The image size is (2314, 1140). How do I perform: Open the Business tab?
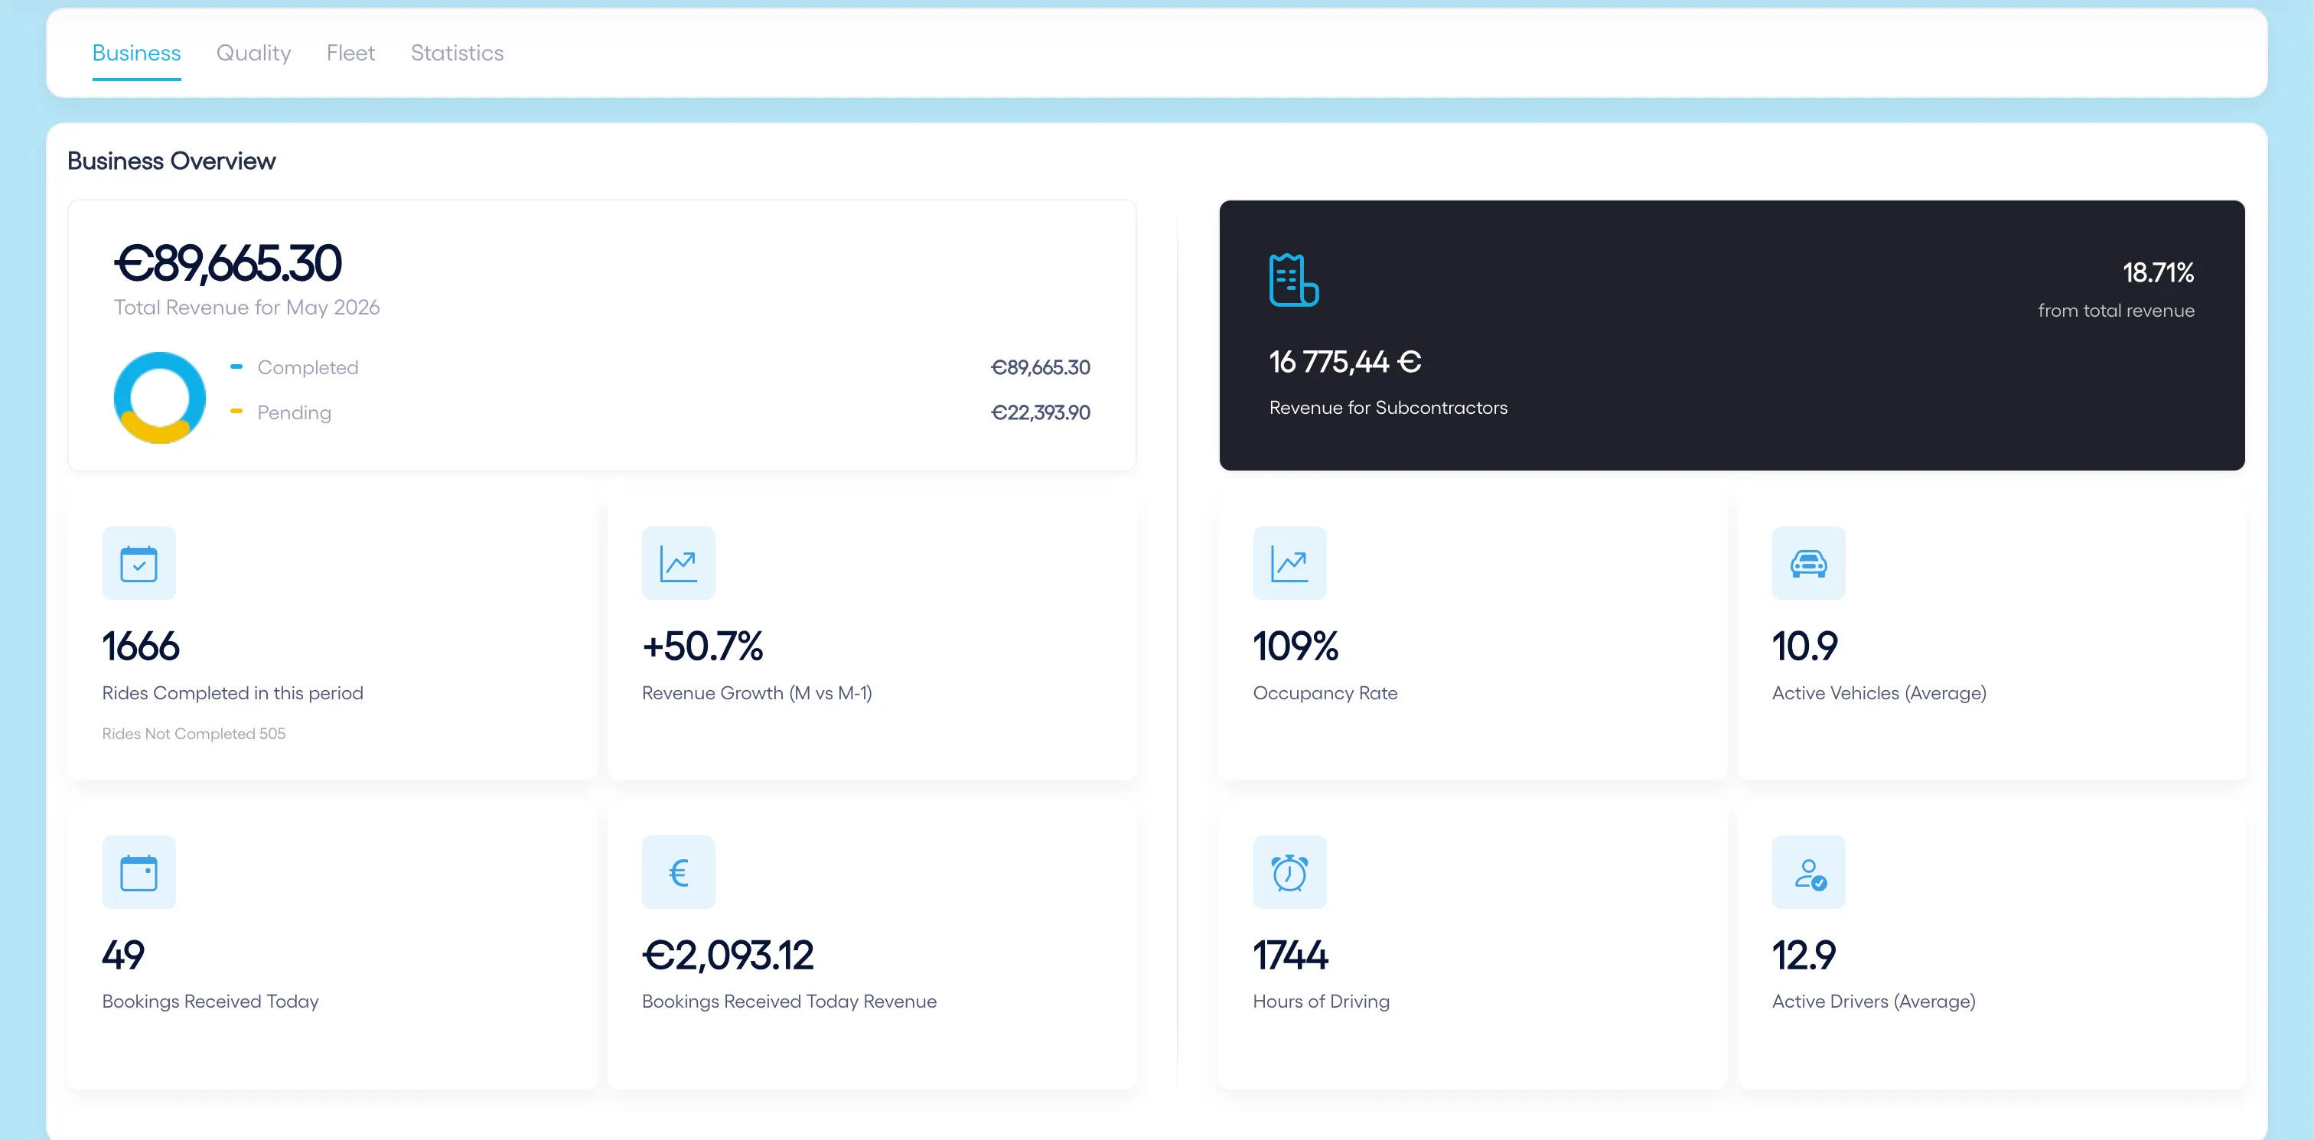[x=136, y=53]
